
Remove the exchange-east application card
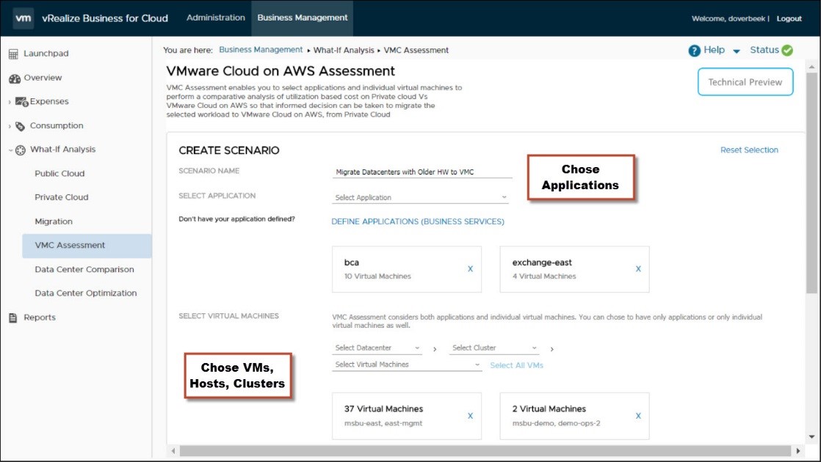coord(638,268)
